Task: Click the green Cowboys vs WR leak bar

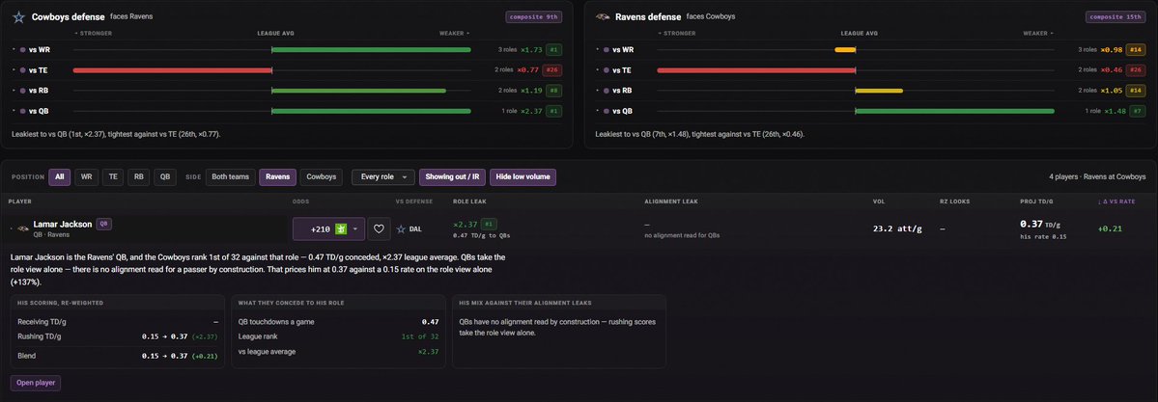Action: (371, 49)
